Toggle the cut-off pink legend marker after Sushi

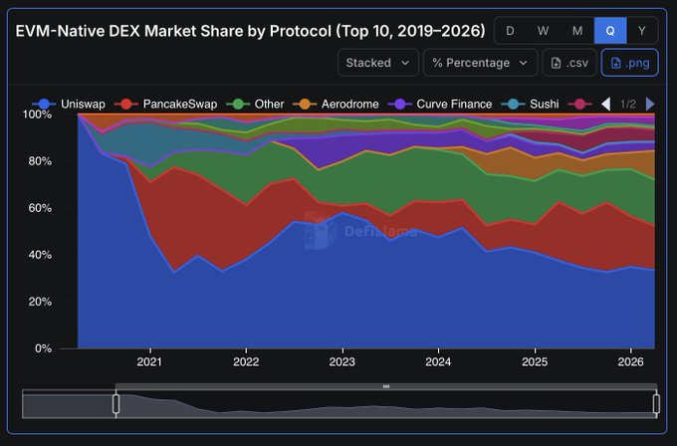pyautogui.click(x=579, y=105)
